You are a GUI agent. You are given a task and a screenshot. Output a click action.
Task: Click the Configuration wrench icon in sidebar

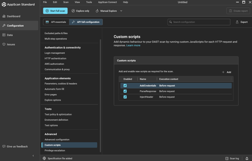coord(4,25)
